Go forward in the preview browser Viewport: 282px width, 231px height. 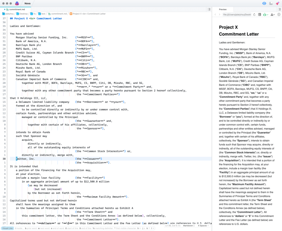tap(219, 15)
